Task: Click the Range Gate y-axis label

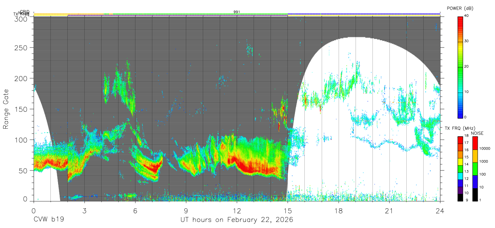Action: click(x=6, y=109)
